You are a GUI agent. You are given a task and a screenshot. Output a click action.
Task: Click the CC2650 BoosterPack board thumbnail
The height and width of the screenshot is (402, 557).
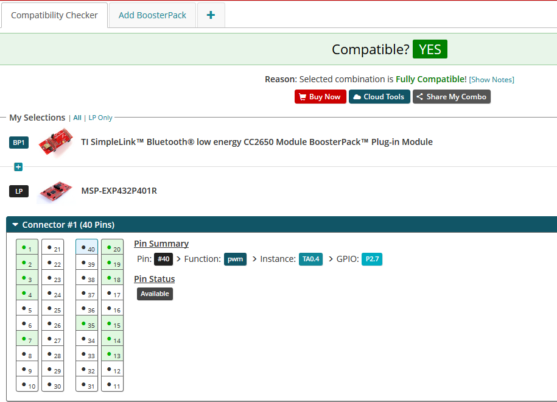pos(55,142)
